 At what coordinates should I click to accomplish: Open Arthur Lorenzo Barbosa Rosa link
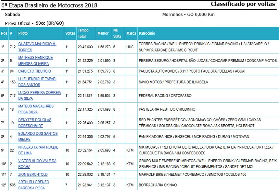pyautogui.click(x=34, y=185)
